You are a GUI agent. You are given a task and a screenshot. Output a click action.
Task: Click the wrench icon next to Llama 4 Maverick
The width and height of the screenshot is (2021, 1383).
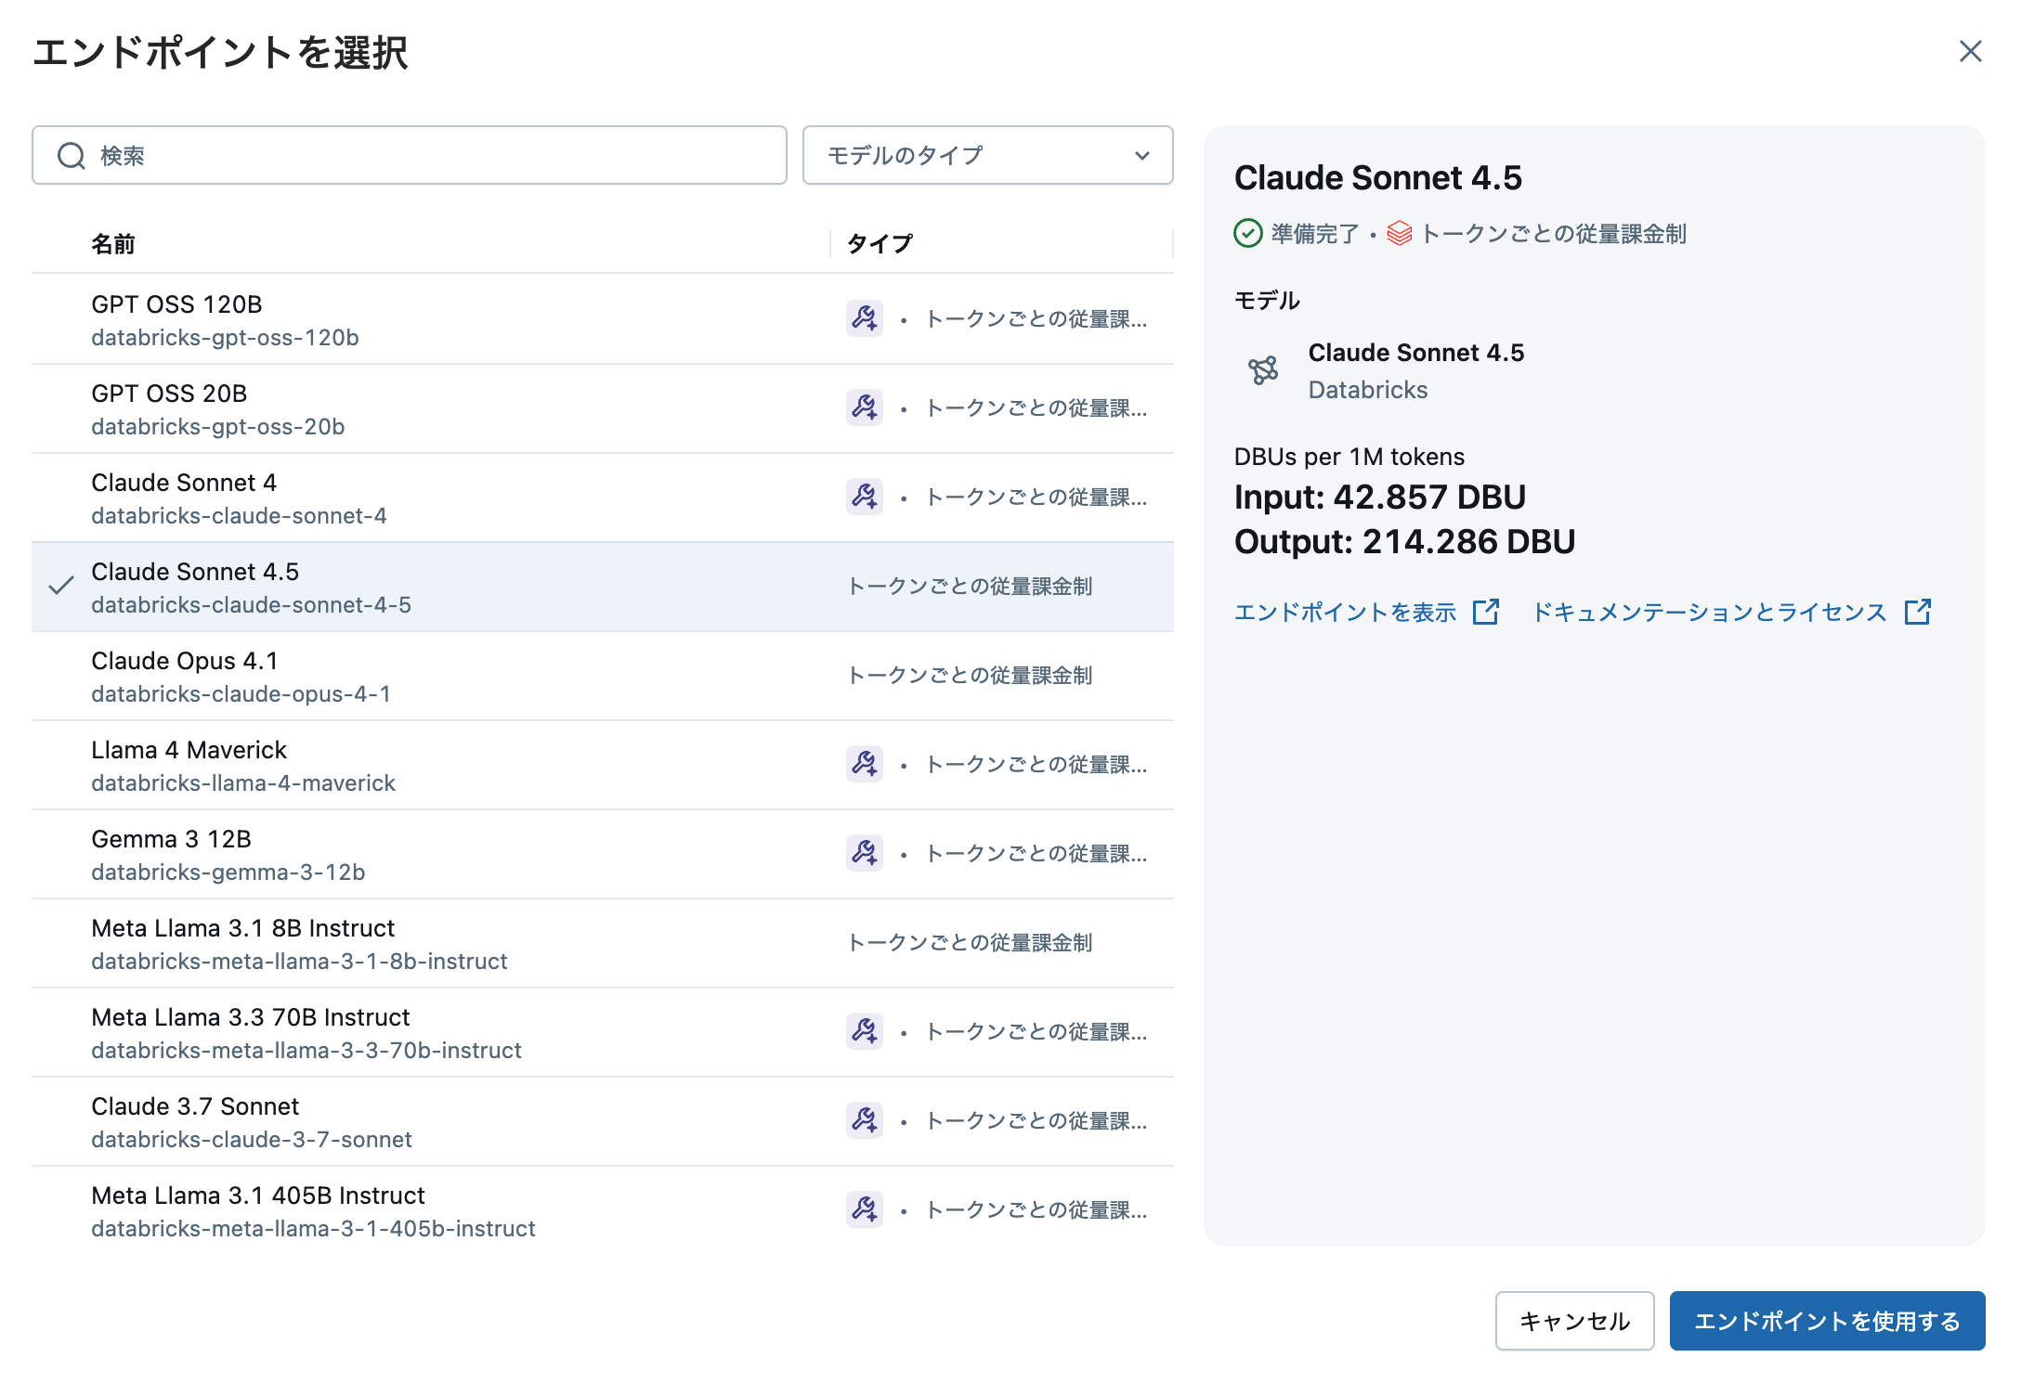864,765
